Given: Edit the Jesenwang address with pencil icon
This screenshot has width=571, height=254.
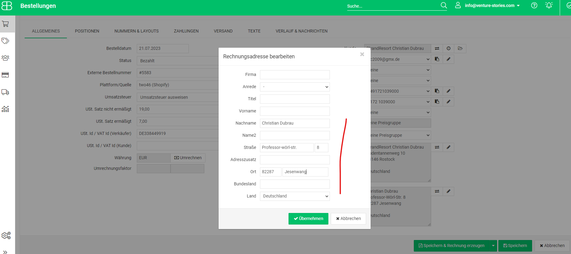Looking at the screenshot, I should tap(448, 191).
